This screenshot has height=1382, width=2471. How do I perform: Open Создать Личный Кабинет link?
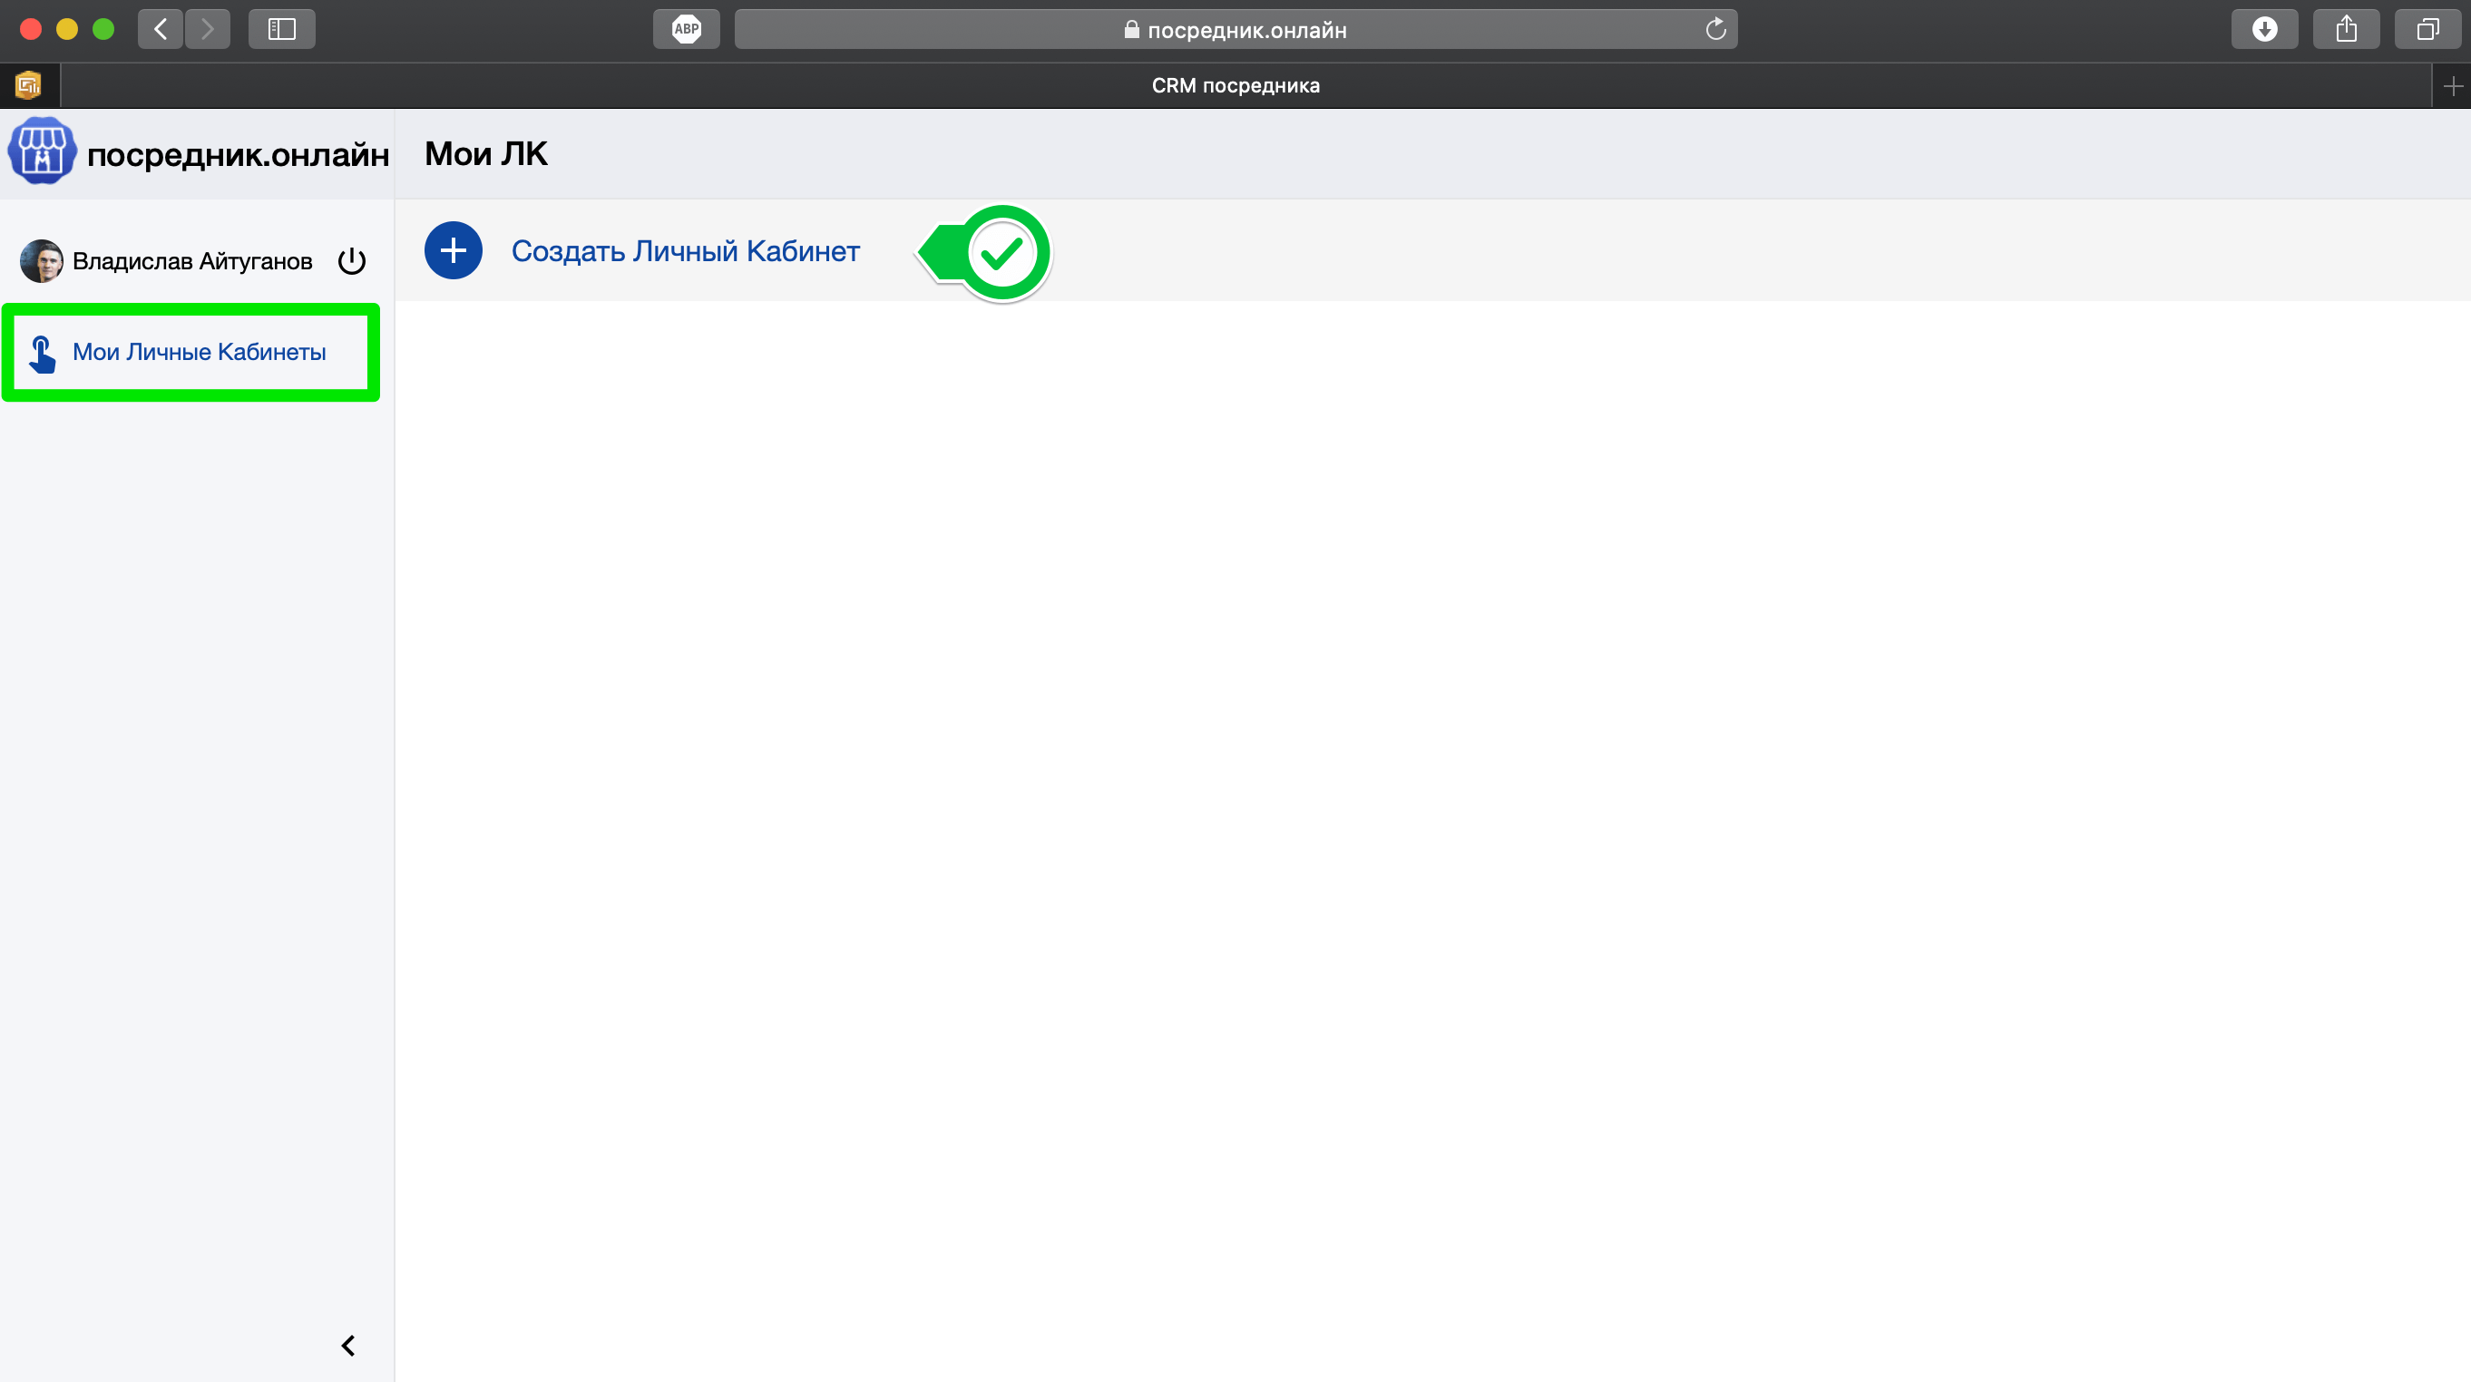[685, 251]
